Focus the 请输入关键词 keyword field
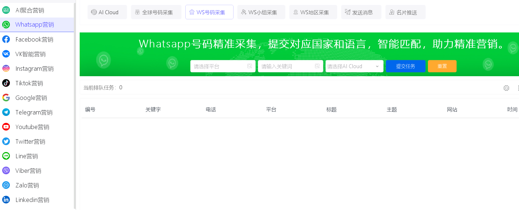The image size is (519, 210). pos(291,66)
